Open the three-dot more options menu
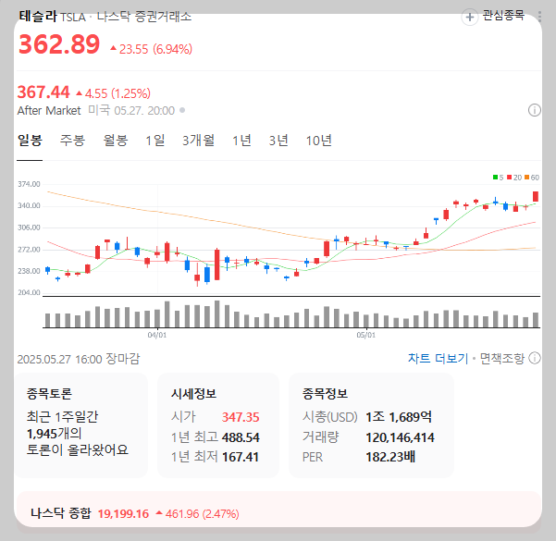556x541 pixels. click(x=539, y=17)
